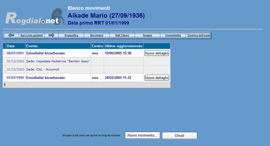The image size is (270, 146).
Task: Click Nuovo dettaglio for 08/01/2001 row
Action: [x=156, y=53]
